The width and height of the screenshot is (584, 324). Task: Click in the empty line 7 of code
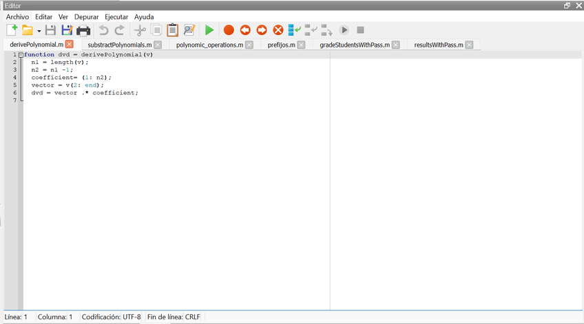click(138, 100)
